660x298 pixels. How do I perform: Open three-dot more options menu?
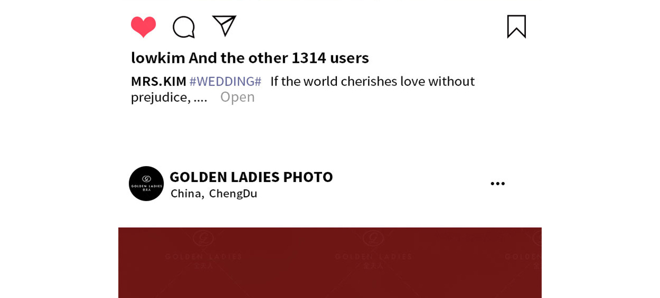tap(497, 184)
